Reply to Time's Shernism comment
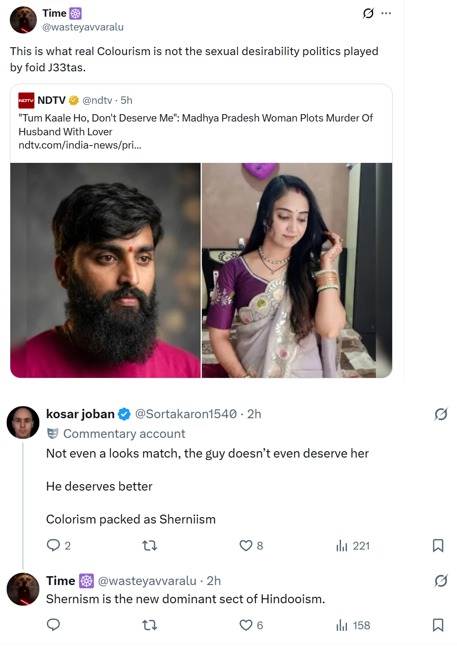Screen dimensions: 457x648 click(53, 625)
